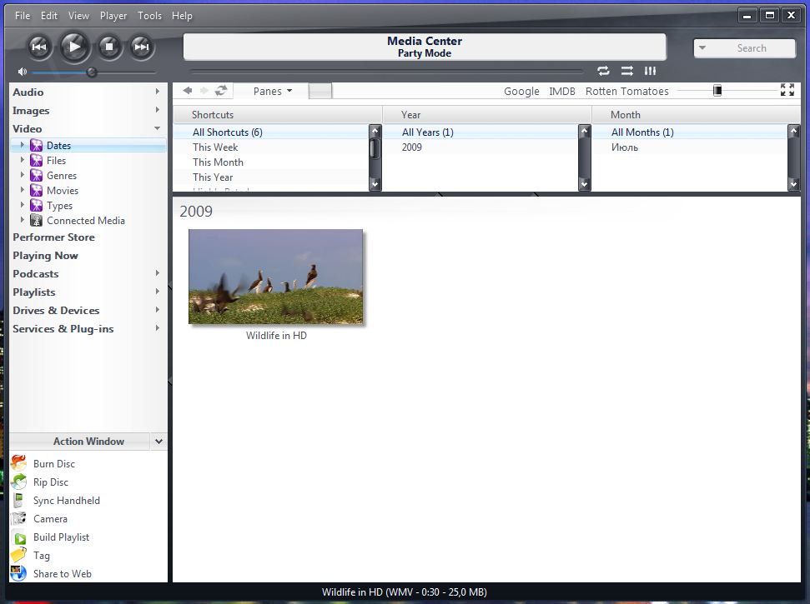Image resolution: width=810 pixels, height=604 pixels.
Task: Go forward with the forward arrow
Action: tap(204, 91)
